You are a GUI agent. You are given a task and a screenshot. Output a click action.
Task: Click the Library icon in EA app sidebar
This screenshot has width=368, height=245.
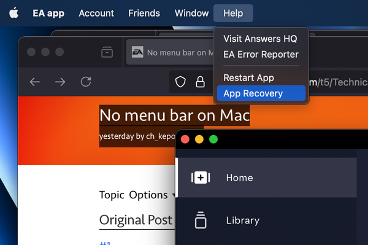point(201,220)
